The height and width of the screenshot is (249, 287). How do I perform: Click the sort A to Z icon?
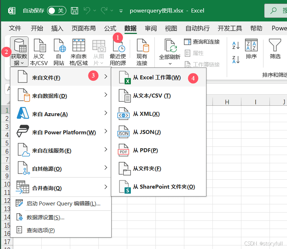[236, 45]
